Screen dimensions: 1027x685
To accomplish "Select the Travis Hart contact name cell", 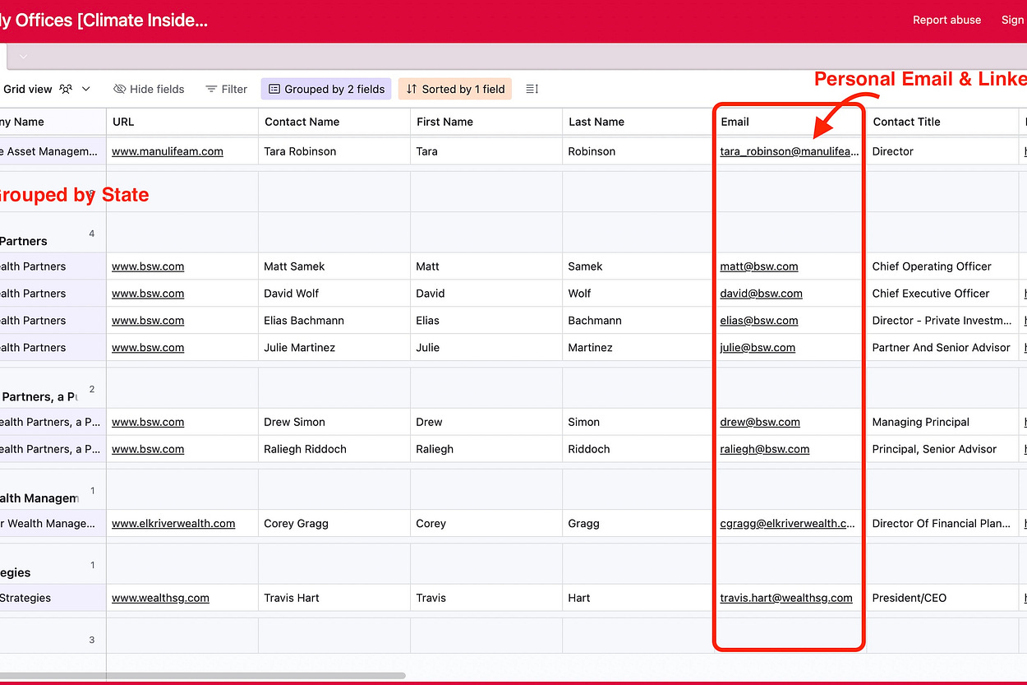I will tap(334, 598).
